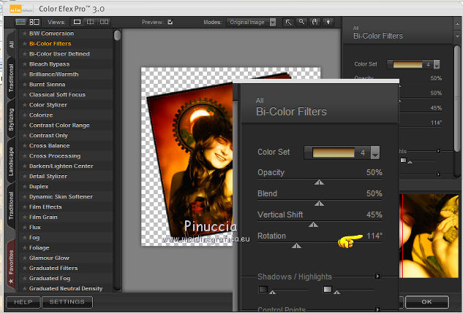Toggle favorite star for Bleach Bypass
The height and width of the screenshot is (313, 463).
pyautogui.click(x=24, y=64)
